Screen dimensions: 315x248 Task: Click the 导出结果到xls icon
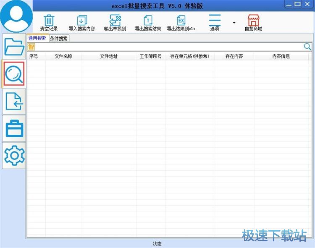coord(181,20)
